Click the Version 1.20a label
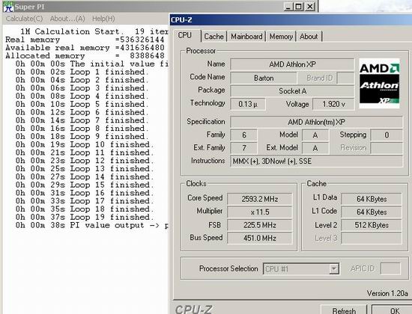This screenshot has height=314, width=412. [x=387, y=293]
